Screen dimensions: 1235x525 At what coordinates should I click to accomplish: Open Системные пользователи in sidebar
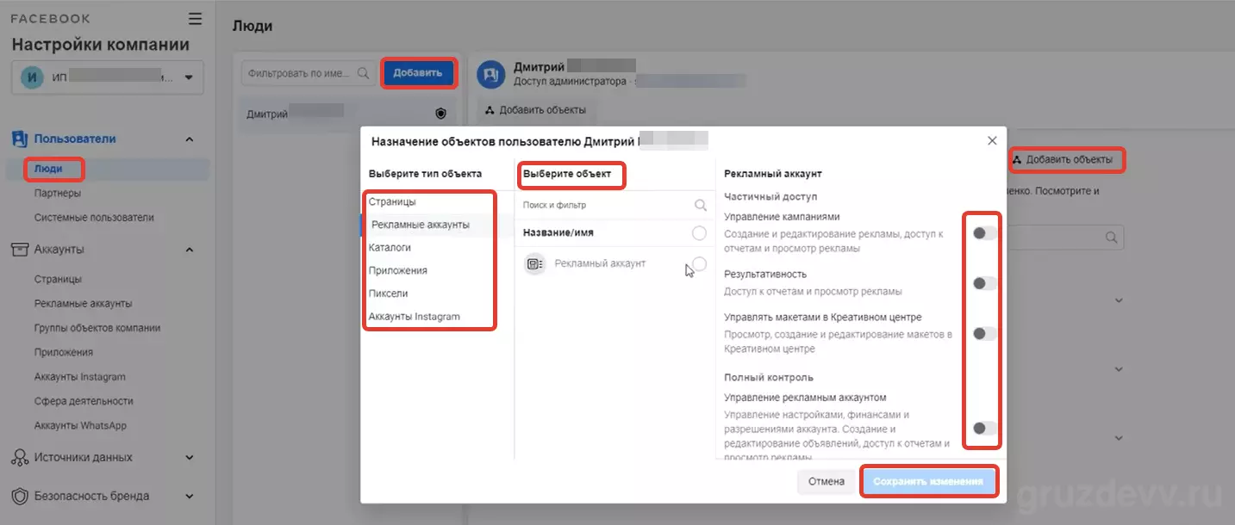(x=94, y=218)
